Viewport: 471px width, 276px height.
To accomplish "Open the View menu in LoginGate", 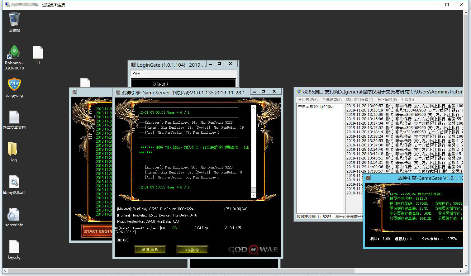I will coord(136,73).
